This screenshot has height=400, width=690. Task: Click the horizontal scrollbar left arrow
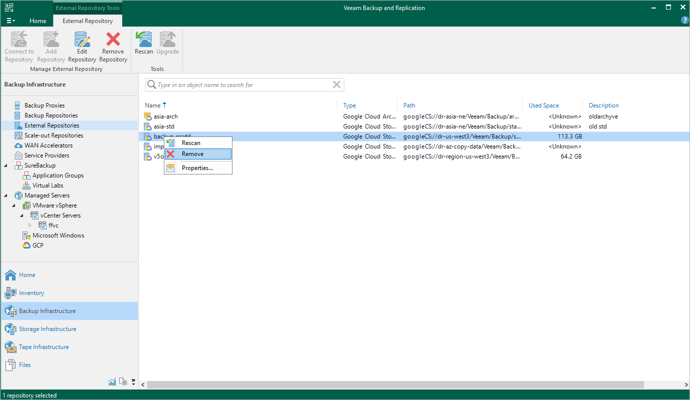click(x=143, y=384)
